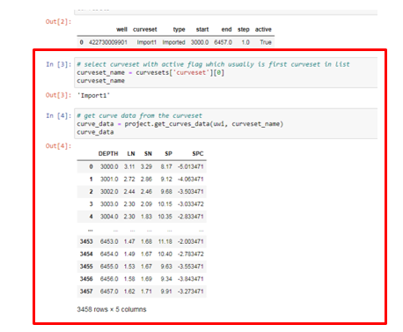
Task: Click depth value 3004.0
Action: (109, 217)
